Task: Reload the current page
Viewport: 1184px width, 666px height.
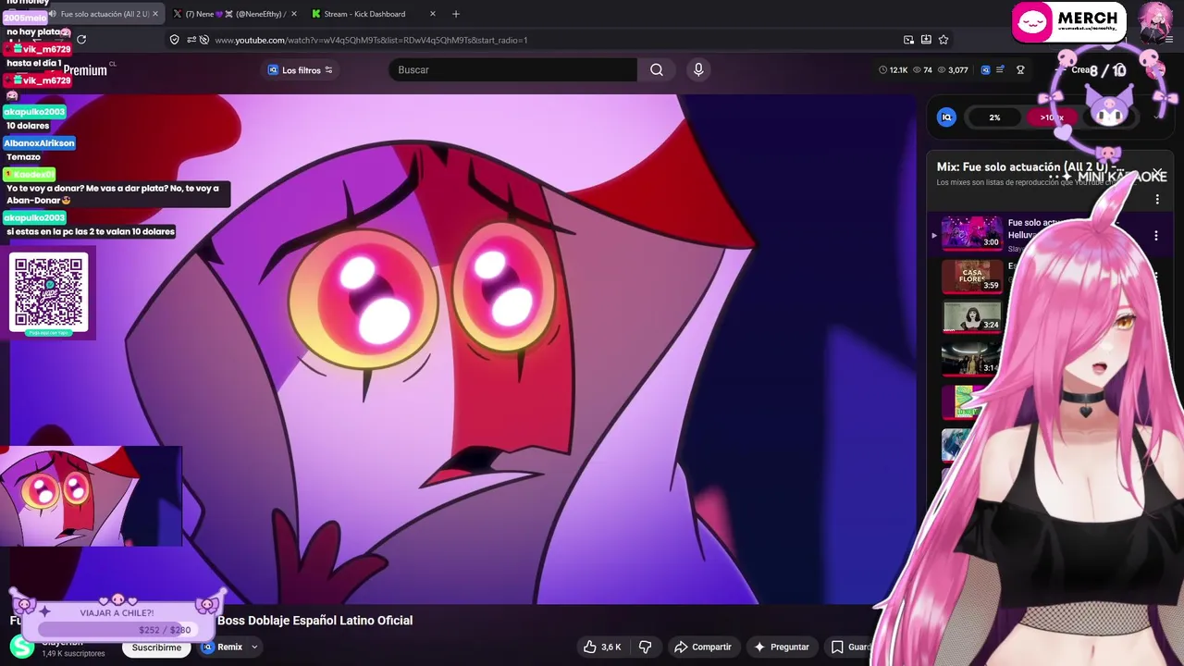Action: pos(81,40)
